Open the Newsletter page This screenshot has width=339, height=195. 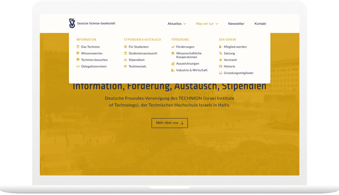236,24
